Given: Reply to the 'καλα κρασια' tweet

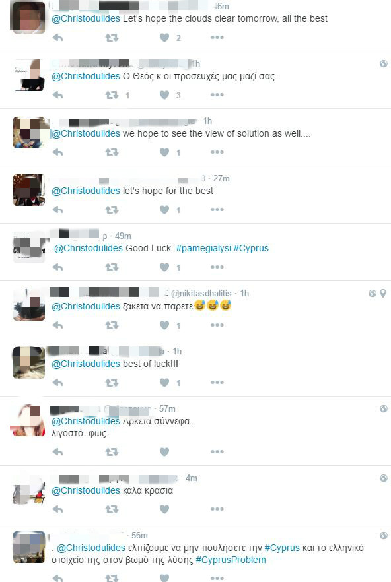Looking at the screenshot, I should [57, 509].
